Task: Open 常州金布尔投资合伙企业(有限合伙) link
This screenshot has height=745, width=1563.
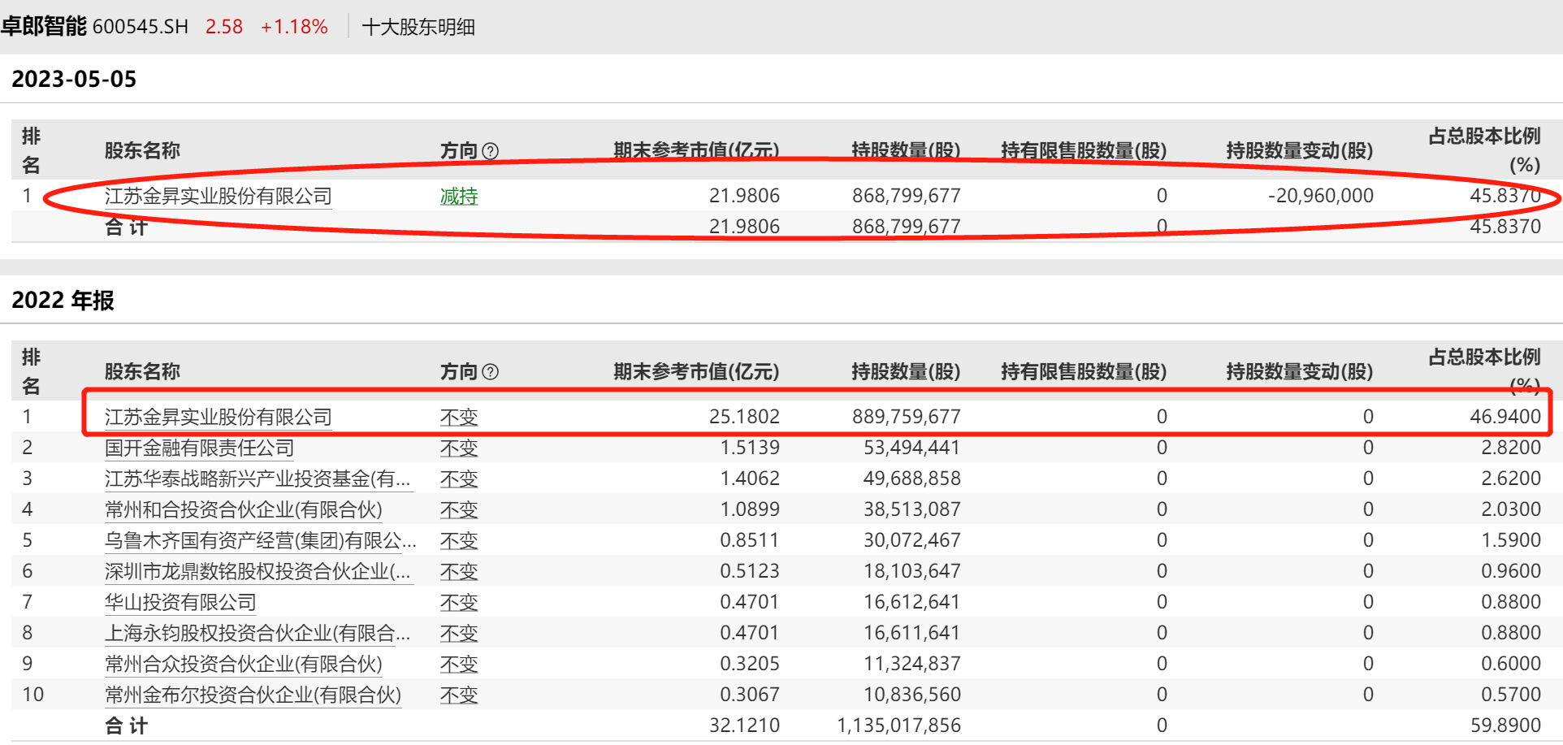Action: click(x=253, y=695)
